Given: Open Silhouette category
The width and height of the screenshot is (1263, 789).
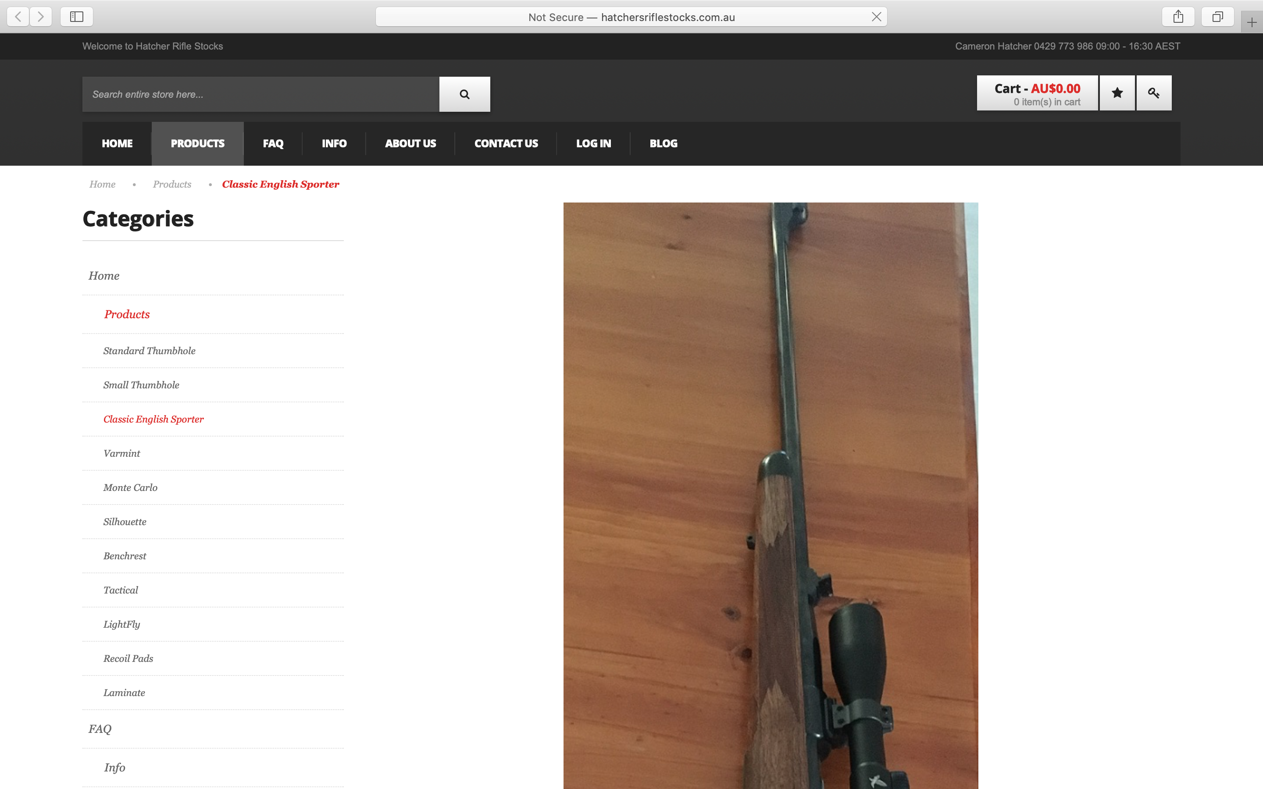Looking at the screenshot, I should point(125,522).
